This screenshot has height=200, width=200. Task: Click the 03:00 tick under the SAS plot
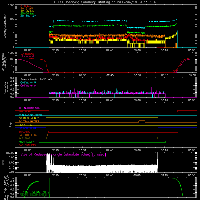coord(137,175)
